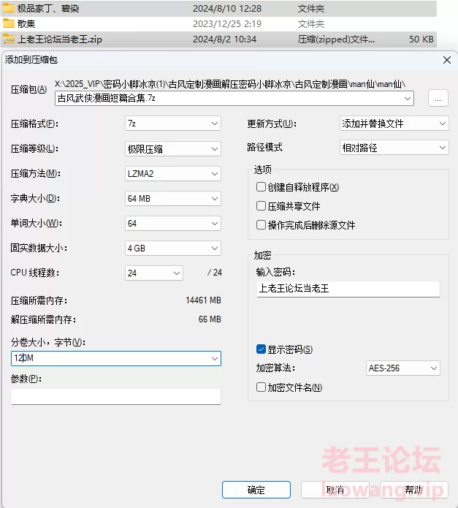Close the 添加到压缩包 dialog

[x=447, y=60]
